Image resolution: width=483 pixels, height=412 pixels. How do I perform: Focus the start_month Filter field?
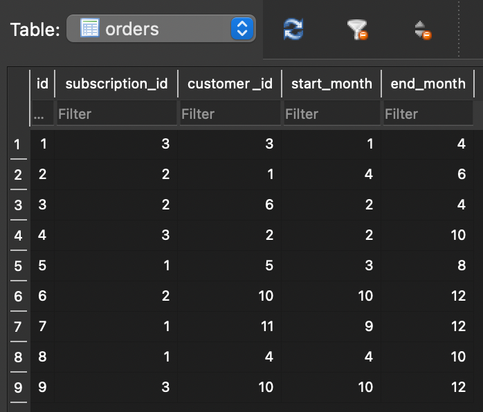331,113
